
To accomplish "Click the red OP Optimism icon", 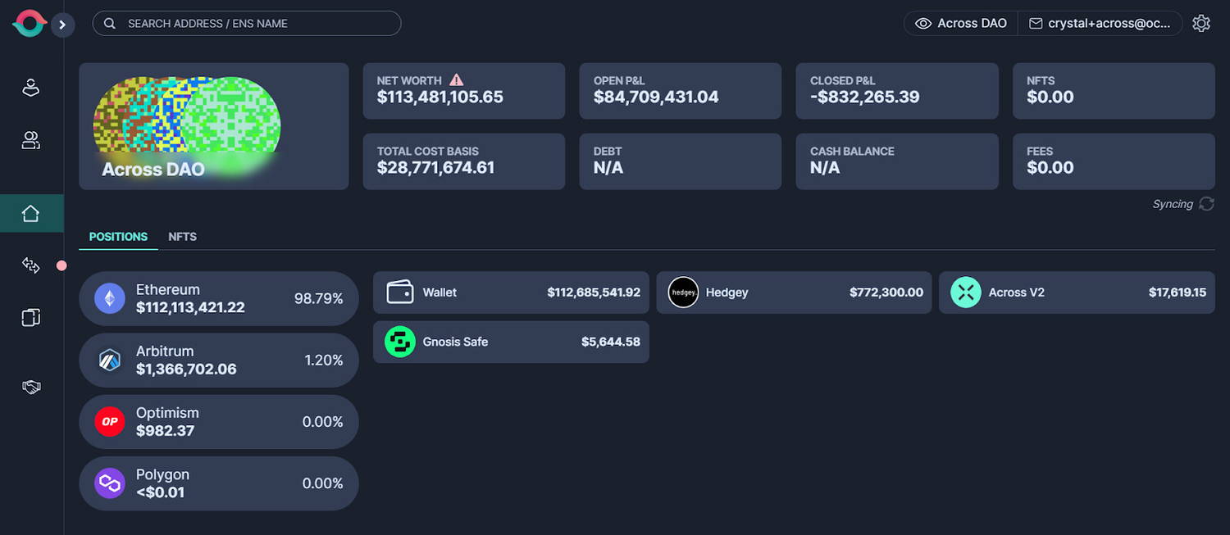I will (109, 421).
